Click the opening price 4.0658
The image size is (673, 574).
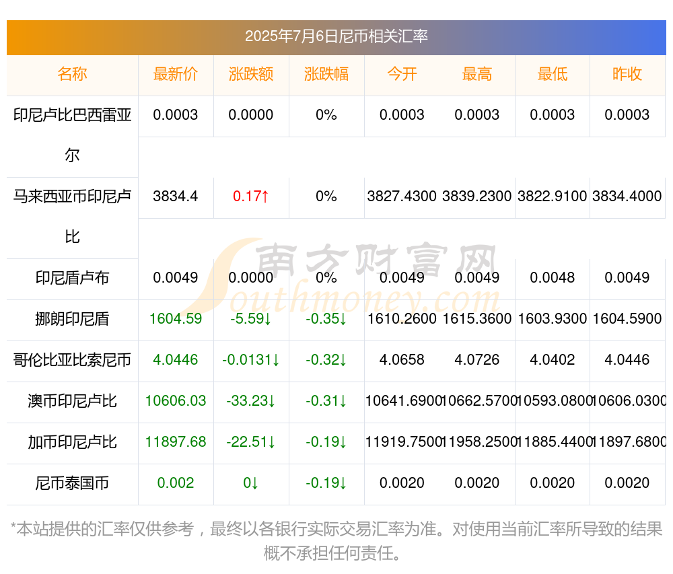tap(402, 359)
